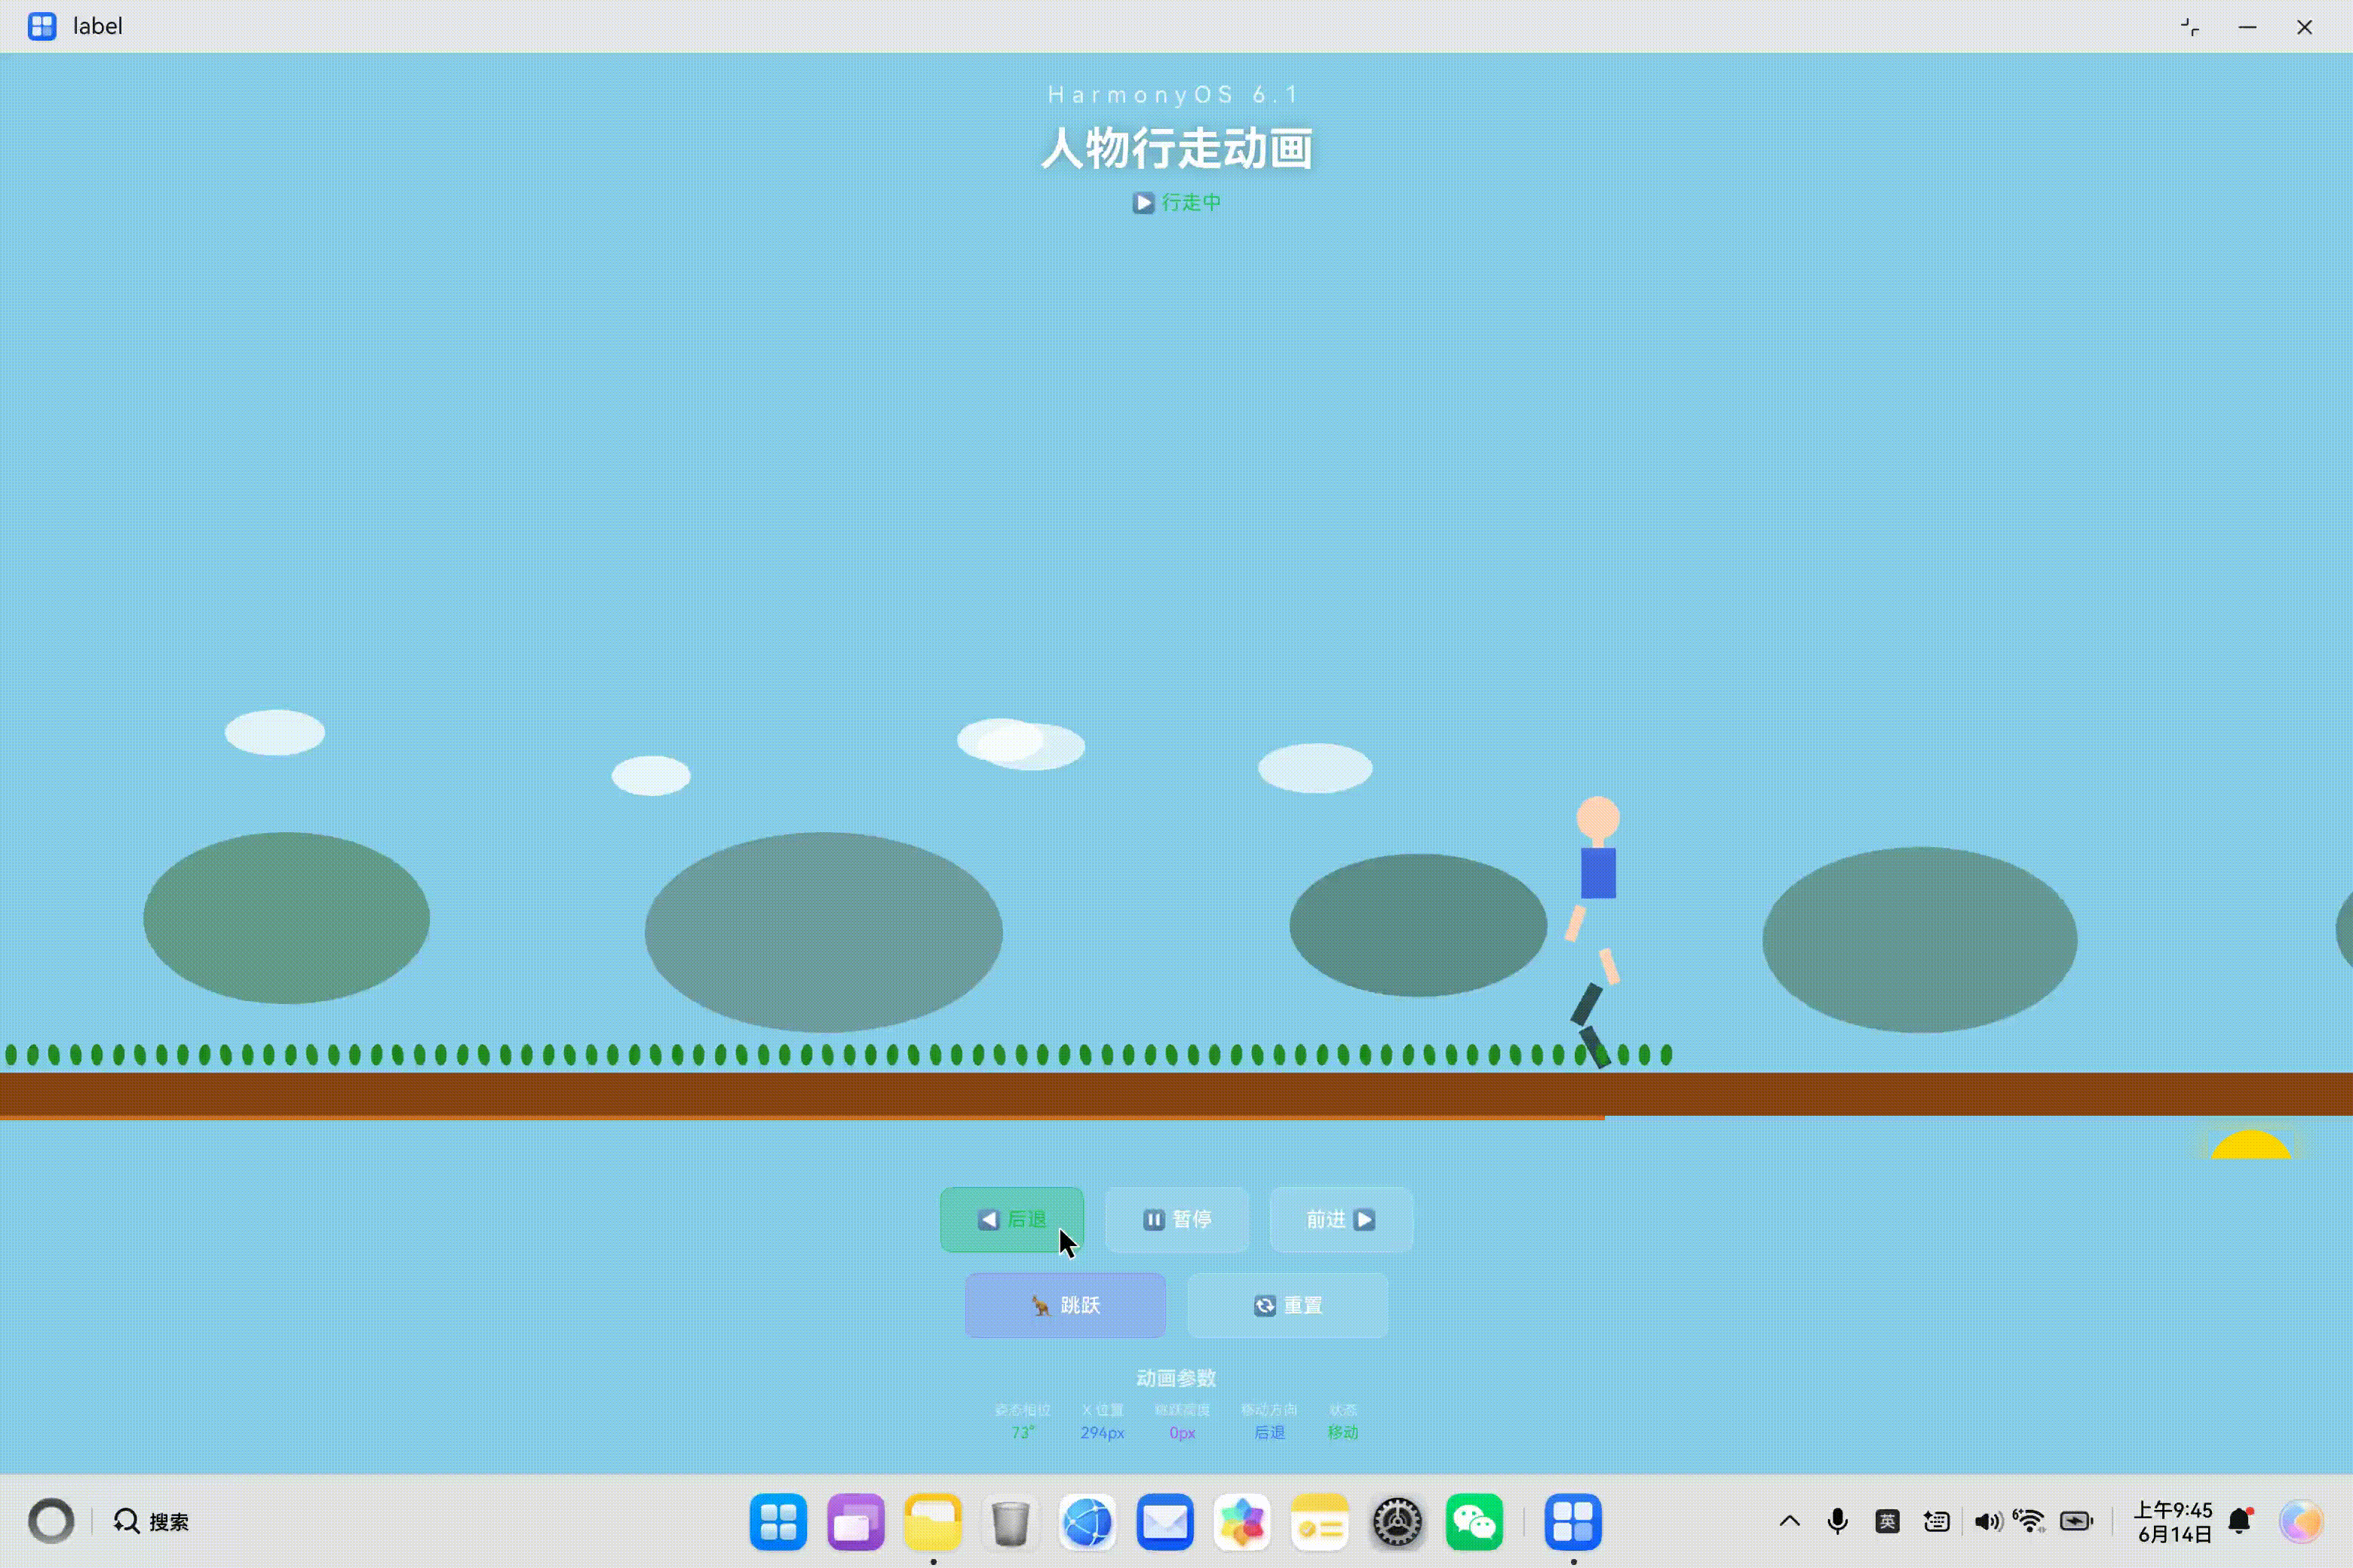Open the 搜索 search in taskbar
Viewport: 2353px width, 1568px height.
[152, 1521]
